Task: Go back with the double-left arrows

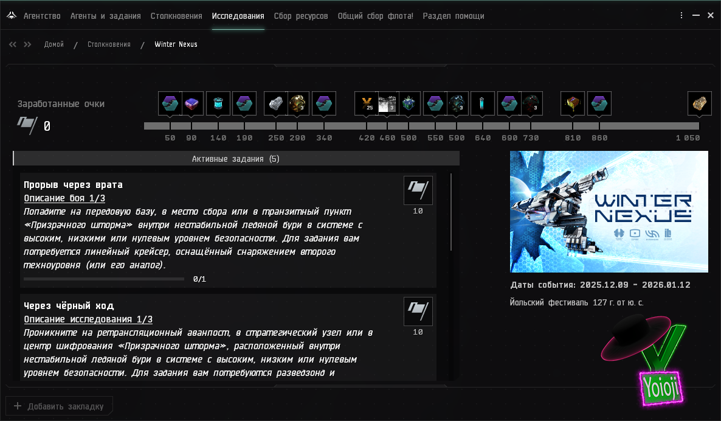Action: (12, 44)
